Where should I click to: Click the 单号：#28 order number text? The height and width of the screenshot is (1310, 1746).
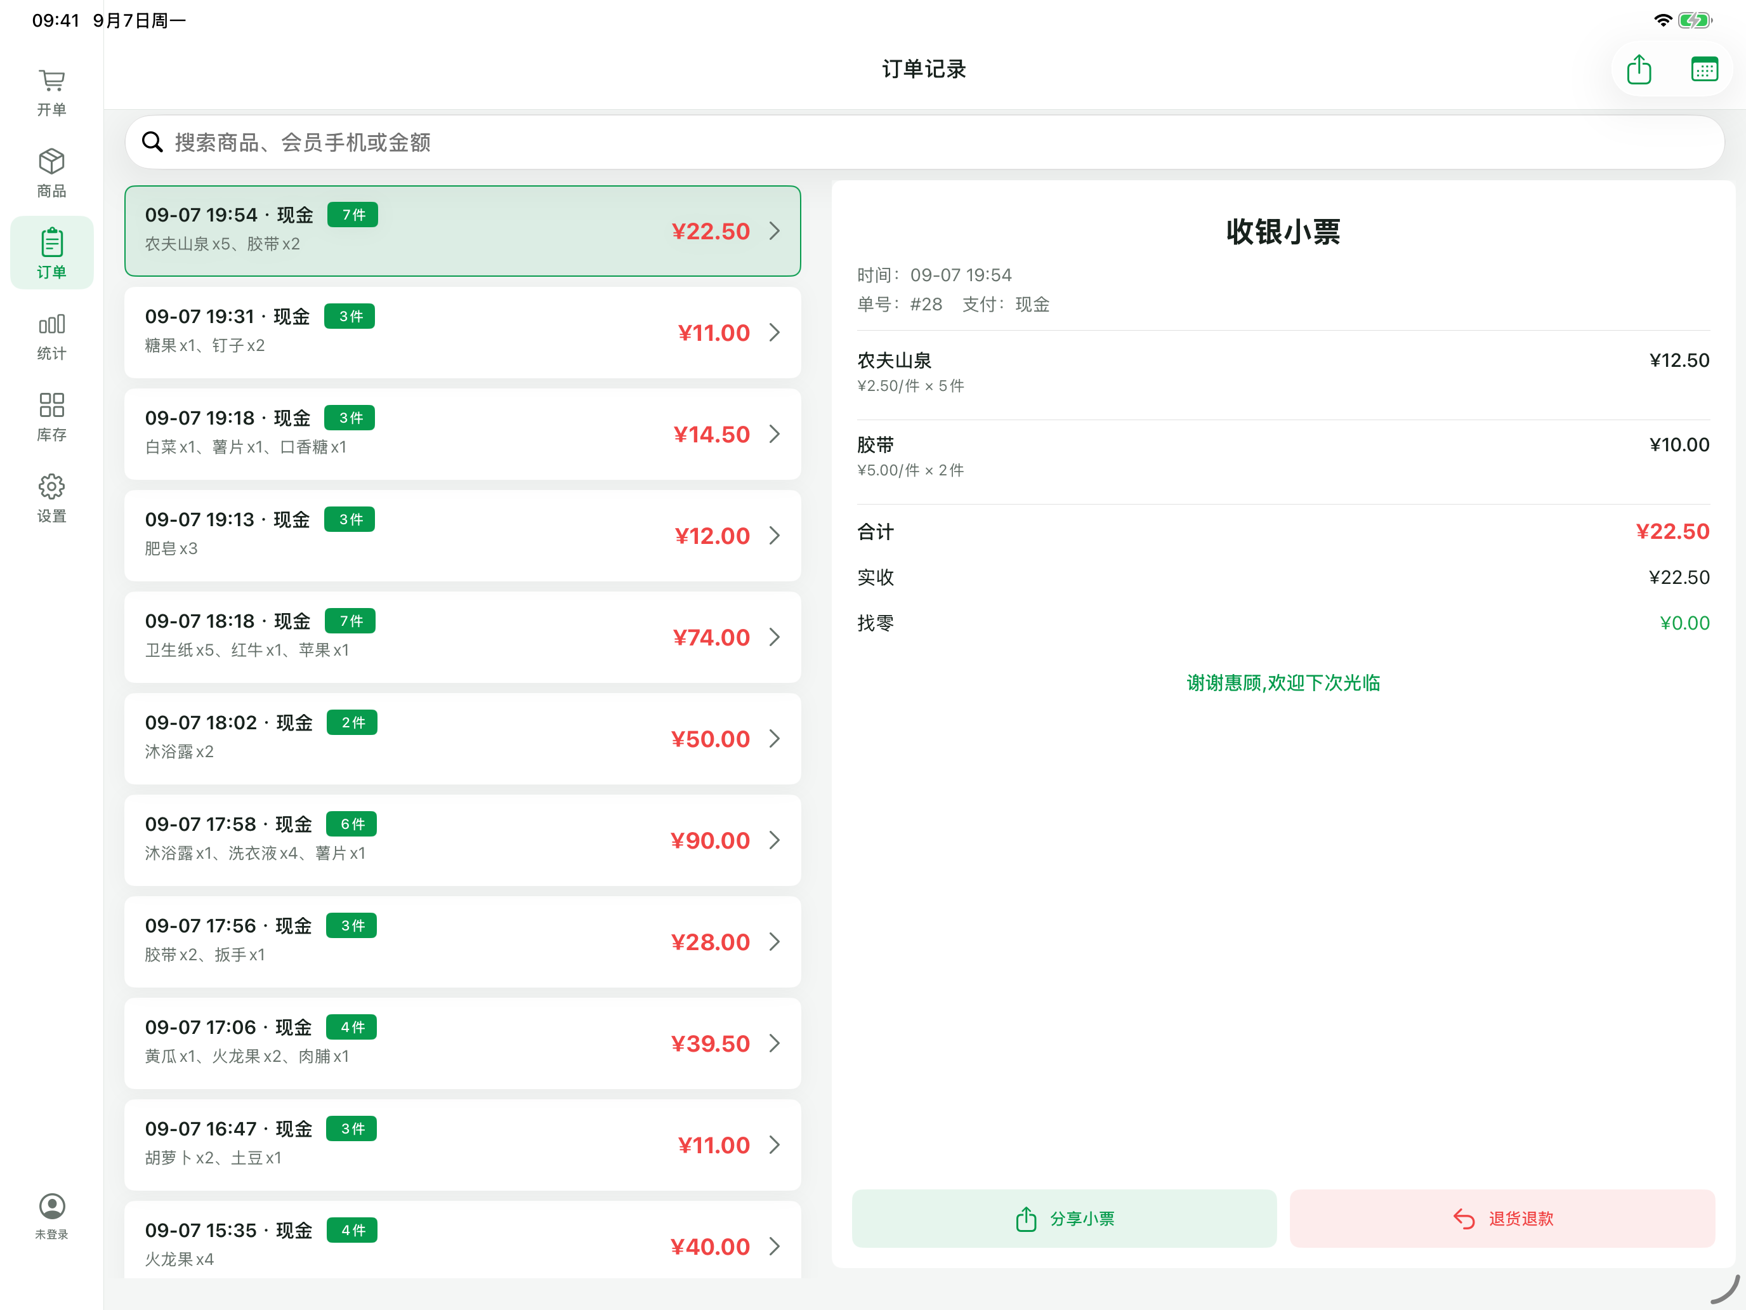pyautogui.click(x=900, y=305)
